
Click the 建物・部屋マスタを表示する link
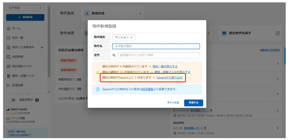tap(172, 72)
